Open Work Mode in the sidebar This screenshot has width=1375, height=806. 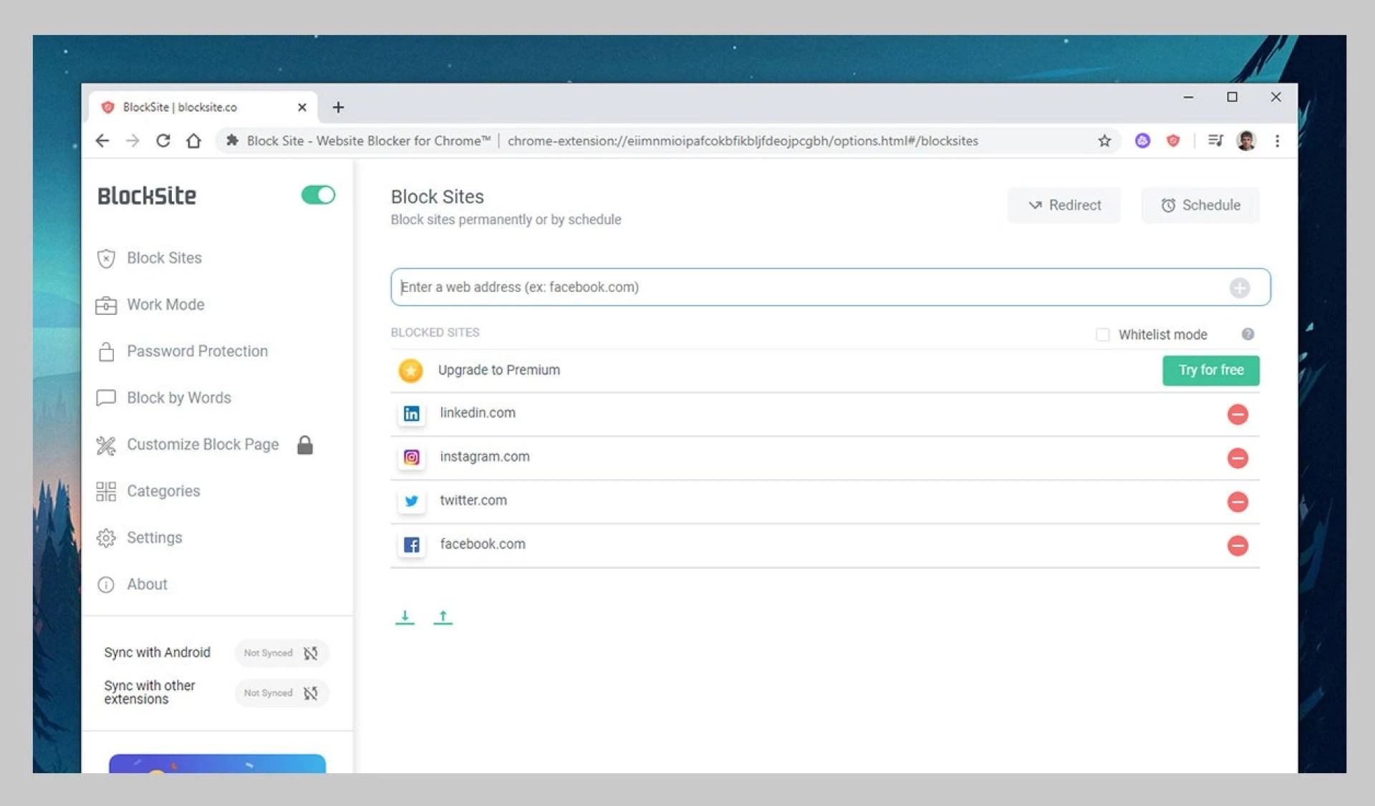coord(165,305)
